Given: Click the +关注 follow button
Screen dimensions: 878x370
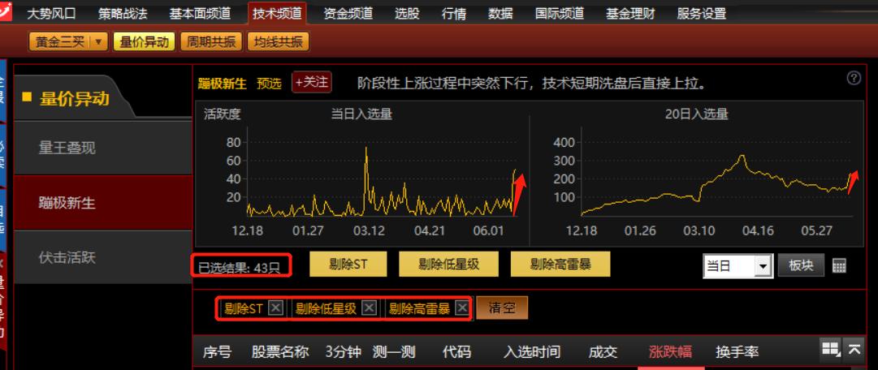Looking at the screenshot, I should point(312,82).
